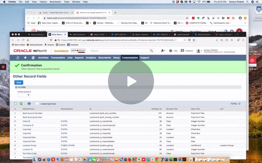
Task: Open the Recent Records clock icon
Action: [x=18, y=58]
